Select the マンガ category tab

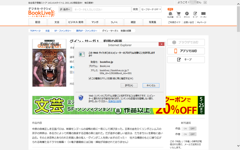click(95, 22)
